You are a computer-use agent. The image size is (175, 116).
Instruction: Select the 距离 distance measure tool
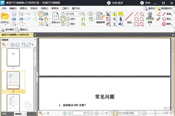167,14
